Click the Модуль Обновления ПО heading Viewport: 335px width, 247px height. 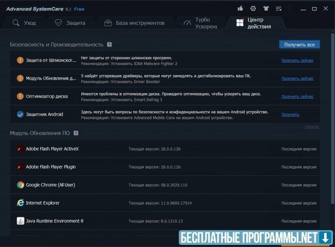point(40,133)
